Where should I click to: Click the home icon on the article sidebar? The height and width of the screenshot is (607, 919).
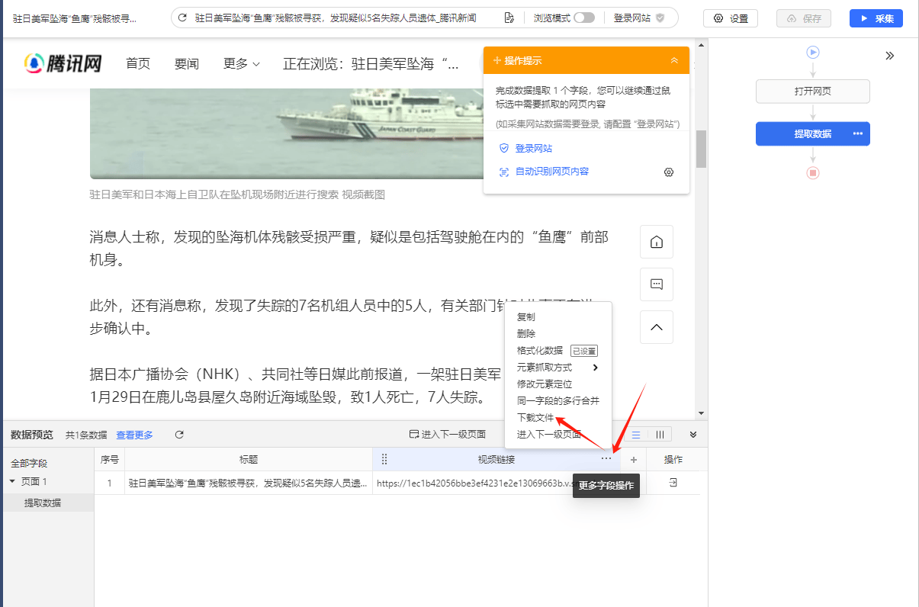[x=656, y=242]
